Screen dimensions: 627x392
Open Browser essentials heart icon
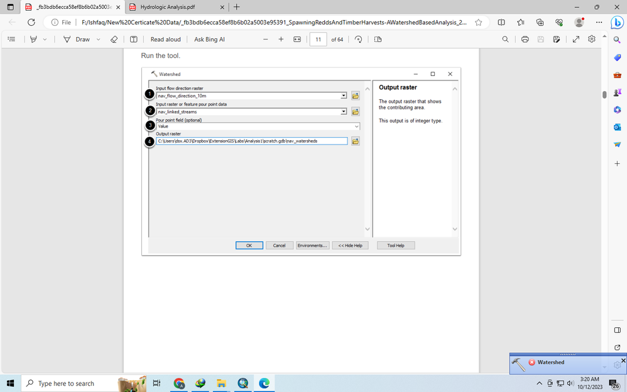[x=559, y=23]
